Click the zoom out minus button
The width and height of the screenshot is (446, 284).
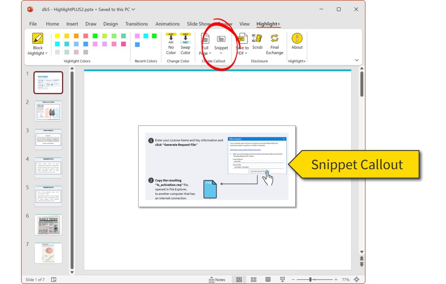pyautogui.click(x=293, y=280)
